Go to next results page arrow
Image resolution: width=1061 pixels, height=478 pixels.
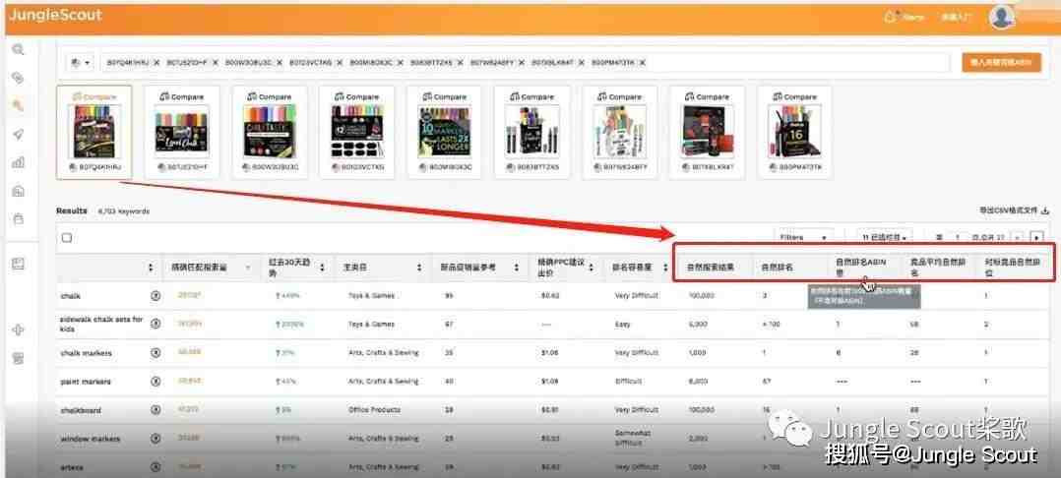point(1036,238)
